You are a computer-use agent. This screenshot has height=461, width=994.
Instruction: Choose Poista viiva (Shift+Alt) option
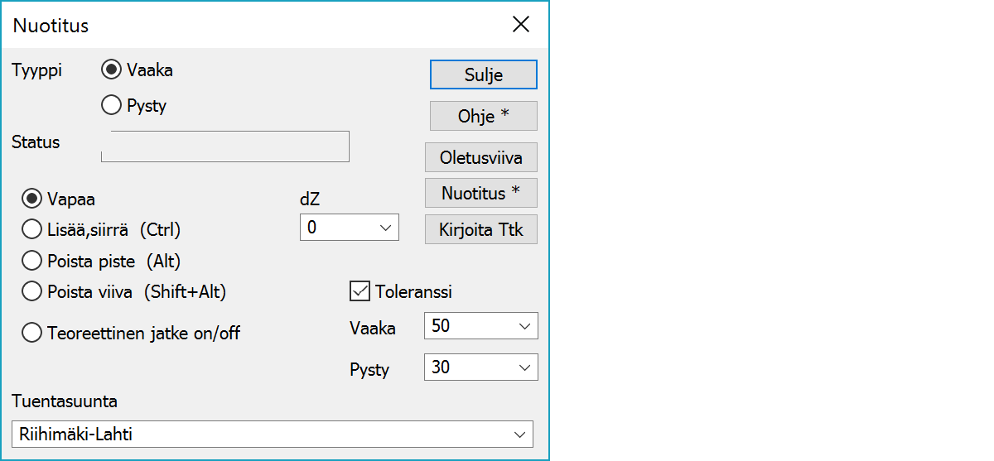(33, 291)
